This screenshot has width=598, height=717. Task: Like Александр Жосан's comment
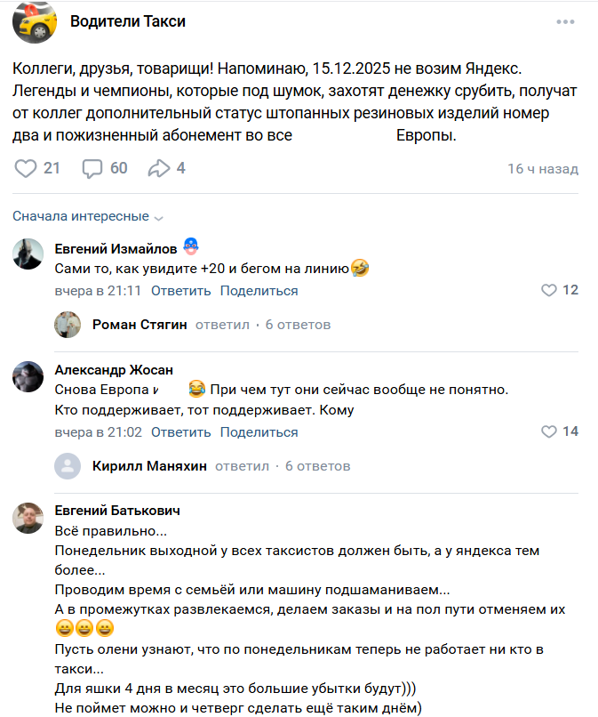click(x=549, y=431)
